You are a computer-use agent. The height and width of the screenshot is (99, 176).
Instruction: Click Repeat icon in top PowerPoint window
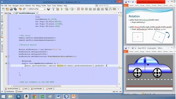point(133,2)
